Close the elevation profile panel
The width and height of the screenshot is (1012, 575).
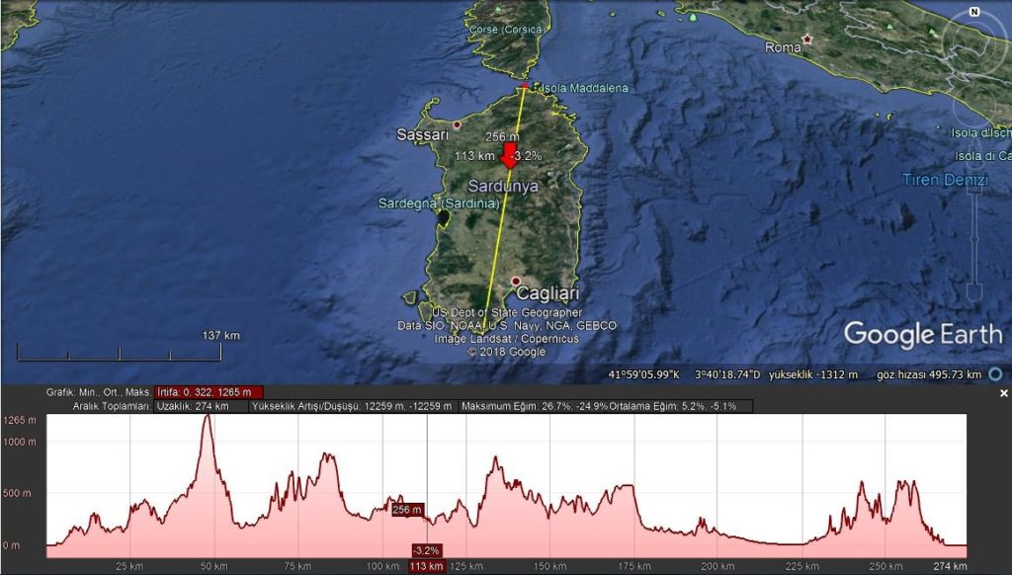1004,393
